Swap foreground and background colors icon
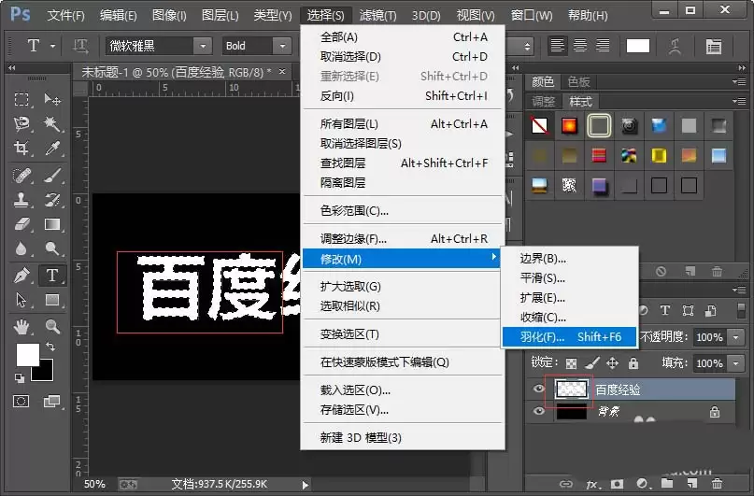Viewport: 754px width, 496px height. 50,347
